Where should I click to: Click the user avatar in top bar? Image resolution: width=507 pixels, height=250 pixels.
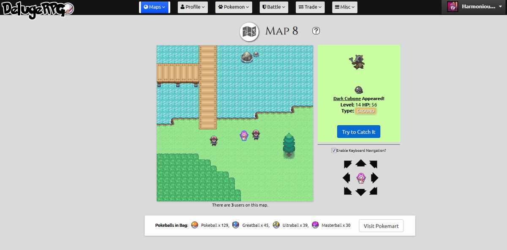(453, 7)
